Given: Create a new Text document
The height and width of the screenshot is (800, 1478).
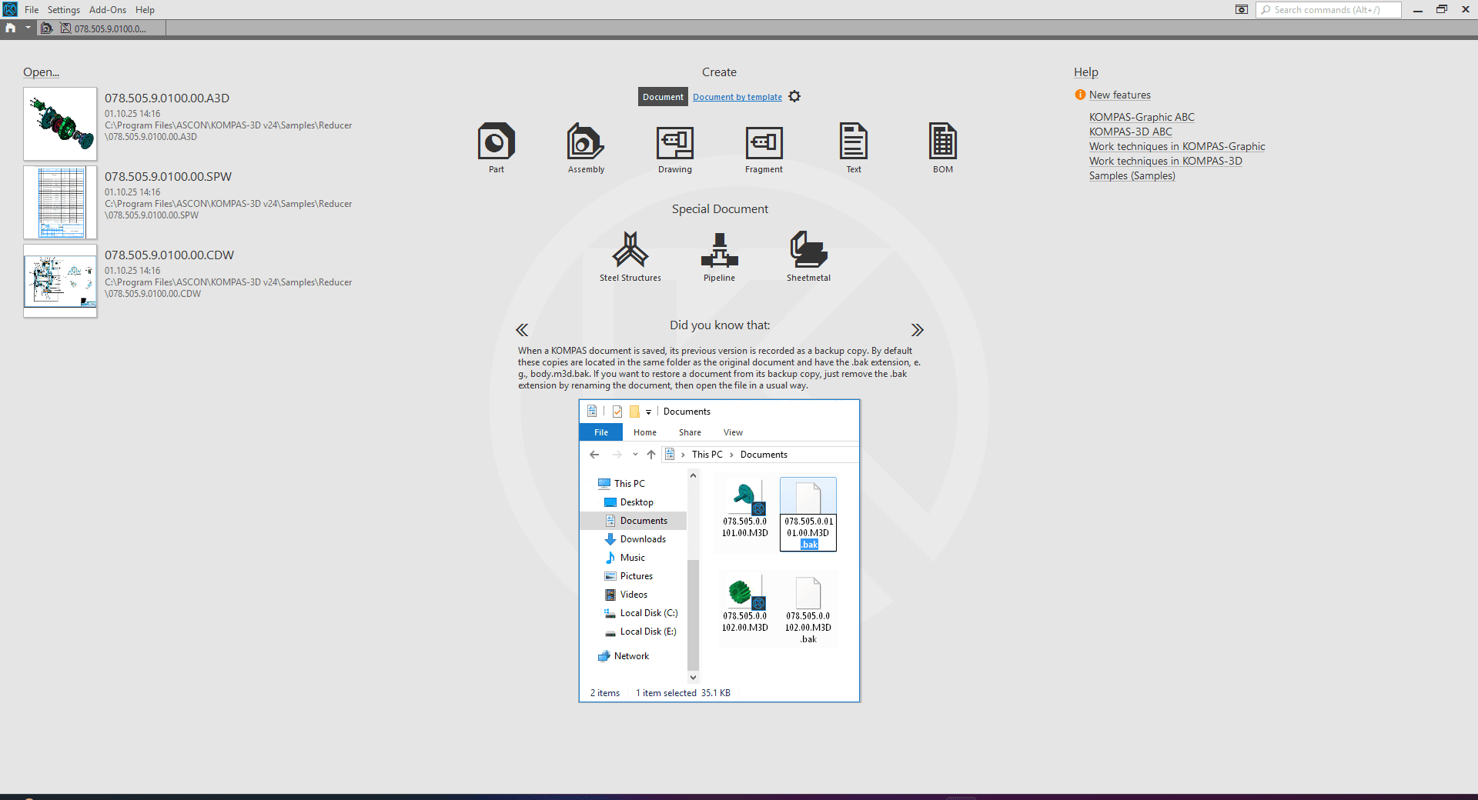Looking at the screenshot, I should tap(854, 148).
